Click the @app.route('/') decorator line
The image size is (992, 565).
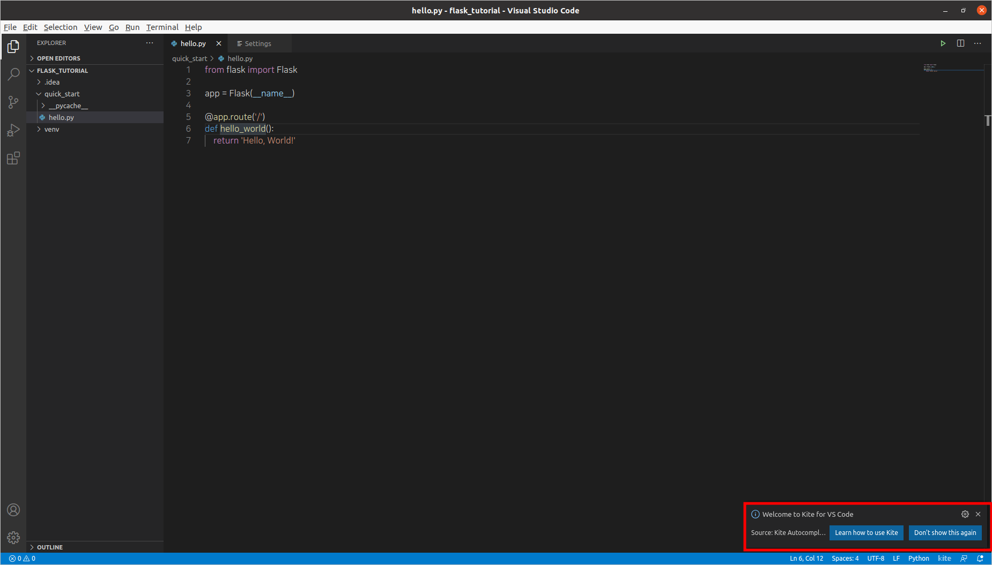(x=235, y=117)
